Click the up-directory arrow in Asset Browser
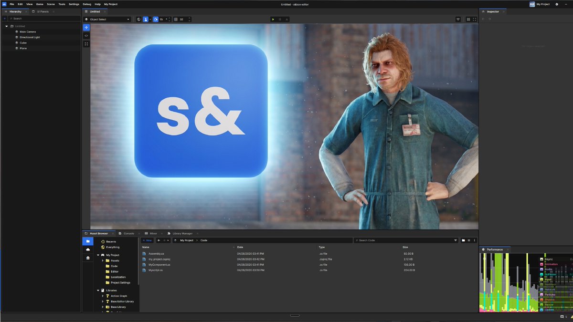This screenshot has width=573, height=322. point(176,240)
